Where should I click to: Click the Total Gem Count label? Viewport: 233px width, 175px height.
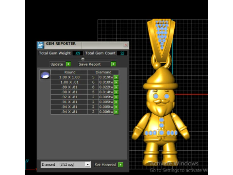[x=100, y=53]
